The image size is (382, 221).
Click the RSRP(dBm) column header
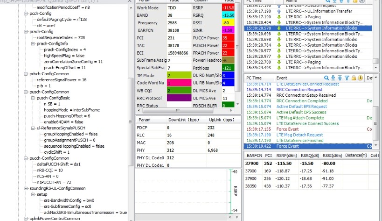point(286,156)
